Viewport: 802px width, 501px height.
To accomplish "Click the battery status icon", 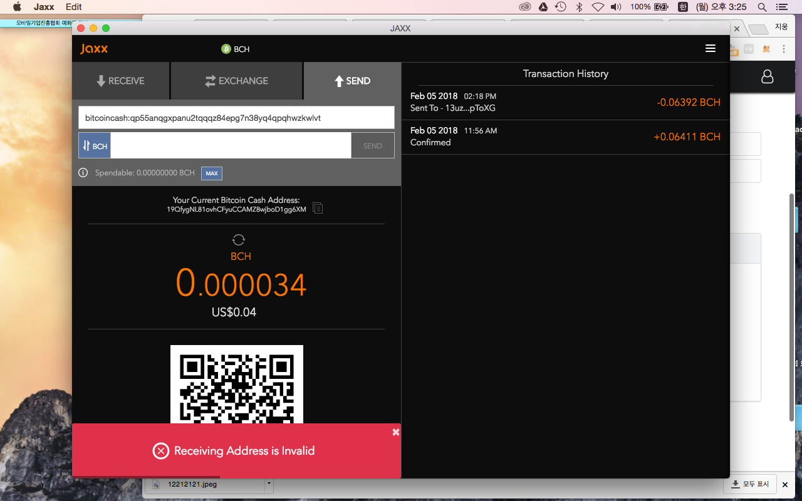I will tap(661, 7).
